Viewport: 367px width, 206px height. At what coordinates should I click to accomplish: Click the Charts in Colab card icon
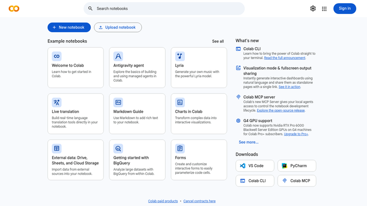[180, 102]
